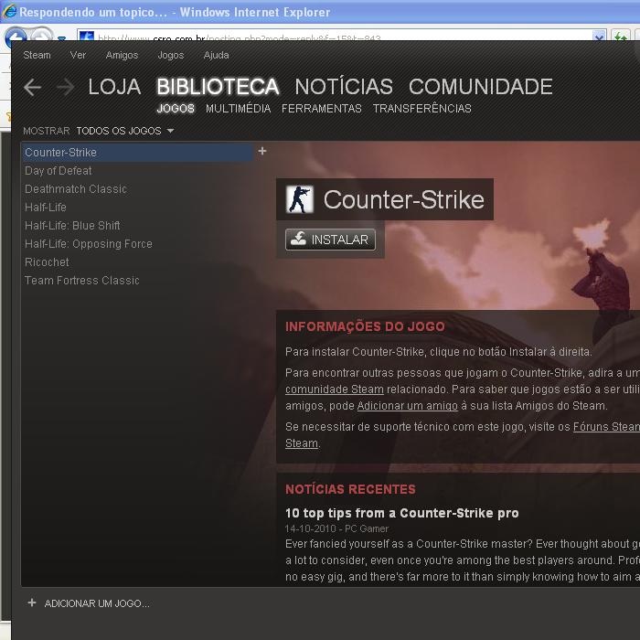
Task: Select Team Fortress Classic in list
Action: 137,281
